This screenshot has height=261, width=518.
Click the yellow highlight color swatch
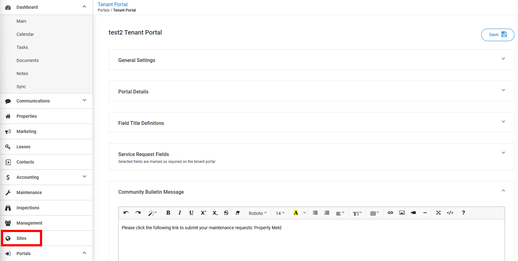[x=296, y=213]
